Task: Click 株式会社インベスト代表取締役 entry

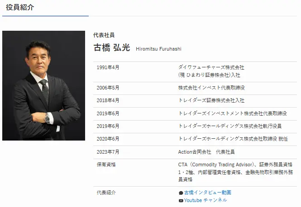Action: coord(211,88)
